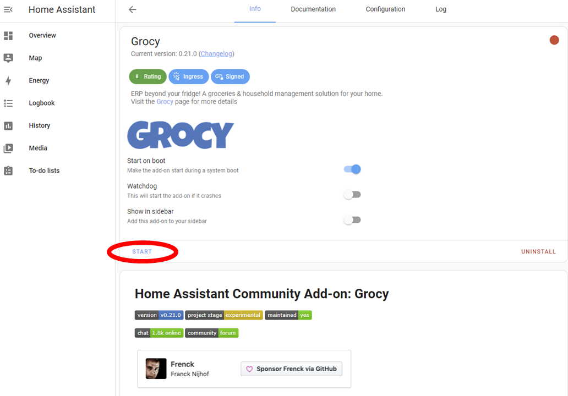Image resolution: width=568 pixels, height=396 pixels.
Task: Click the 'Franck Nijhof' name text
Action: 190,374
